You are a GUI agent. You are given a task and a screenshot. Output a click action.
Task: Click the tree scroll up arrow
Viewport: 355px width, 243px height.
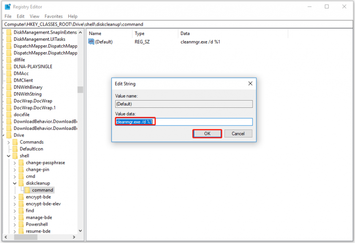(x=80, y=32)
